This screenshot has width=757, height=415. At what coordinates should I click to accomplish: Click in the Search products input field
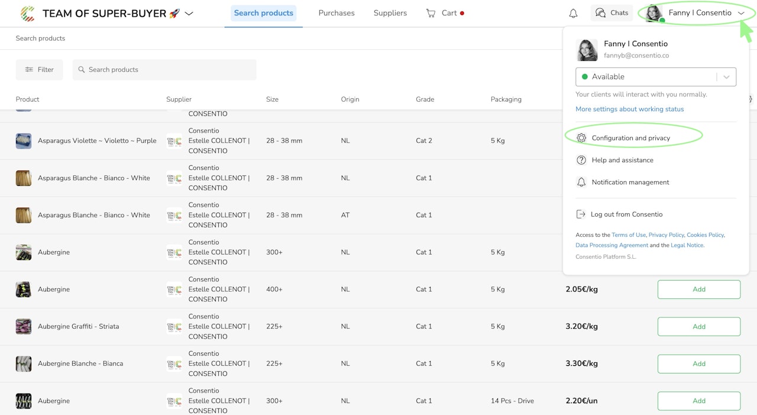pyautogui.click(x=169, y=69)
